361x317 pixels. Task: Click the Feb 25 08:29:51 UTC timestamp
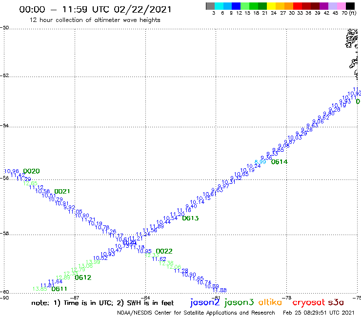pyautogui.click(x=319, y=313)
